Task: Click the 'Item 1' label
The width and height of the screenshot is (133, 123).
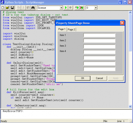Action: click(63, 35)
